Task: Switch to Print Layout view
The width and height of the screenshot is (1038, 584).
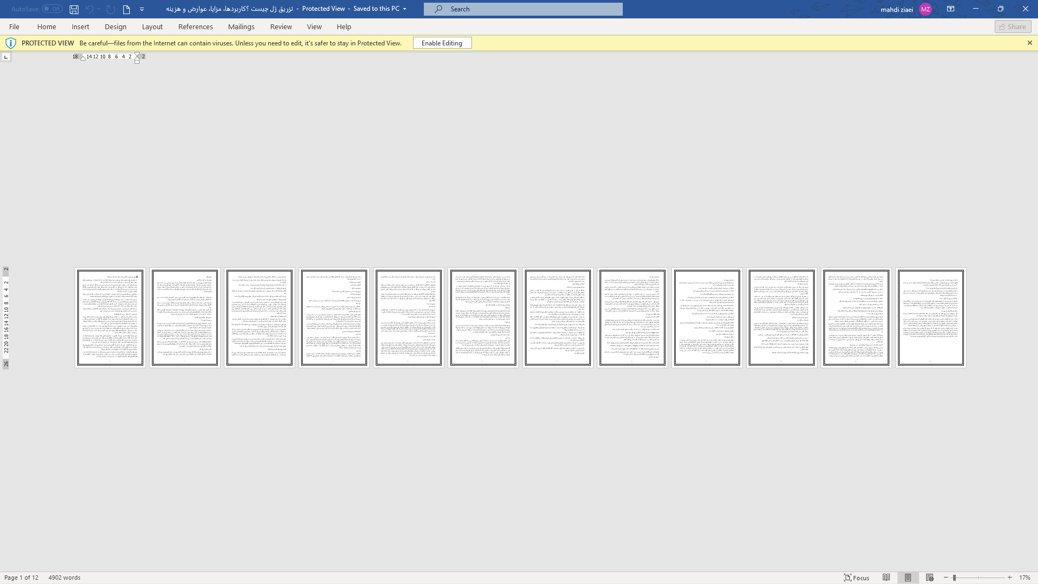Action: click(908, 578)
